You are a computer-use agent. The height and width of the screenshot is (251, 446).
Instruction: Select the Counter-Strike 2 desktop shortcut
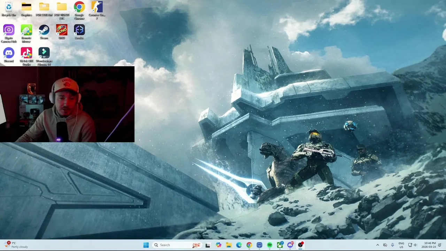tap(97, 10)
